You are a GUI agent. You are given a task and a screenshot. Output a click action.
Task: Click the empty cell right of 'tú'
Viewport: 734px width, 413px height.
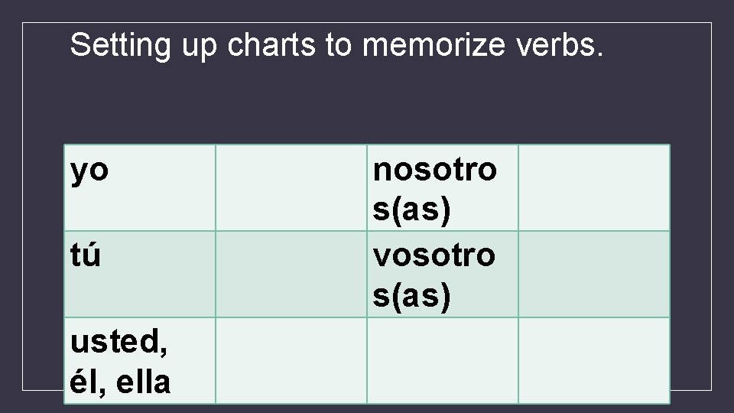pos(291,274)
